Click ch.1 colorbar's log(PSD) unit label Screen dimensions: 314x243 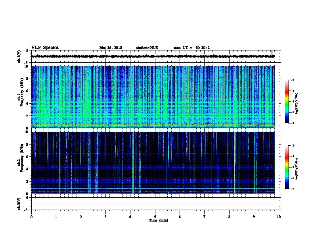click(x=297, y=103)
